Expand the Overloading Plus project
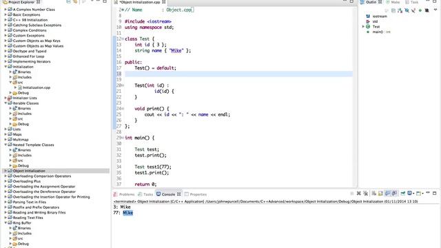The image size is (441, 248). (6, 181)
